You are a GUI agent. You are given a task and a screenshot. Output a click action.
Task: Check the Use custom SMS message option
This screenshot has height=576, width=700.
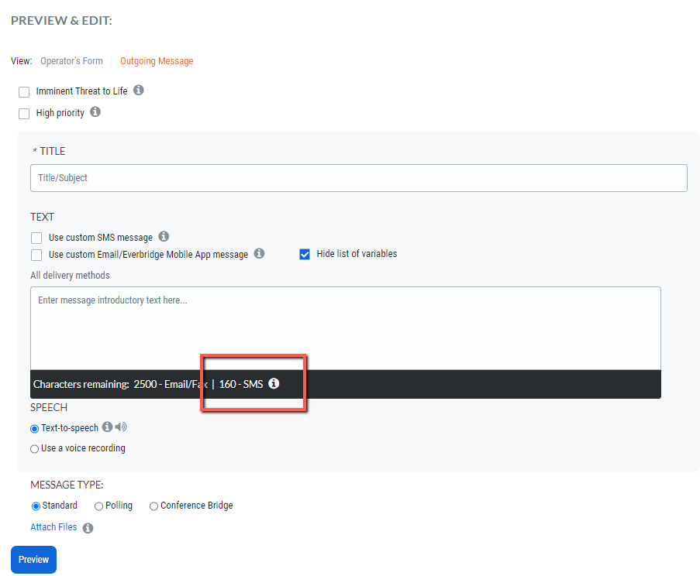[36, 237]
